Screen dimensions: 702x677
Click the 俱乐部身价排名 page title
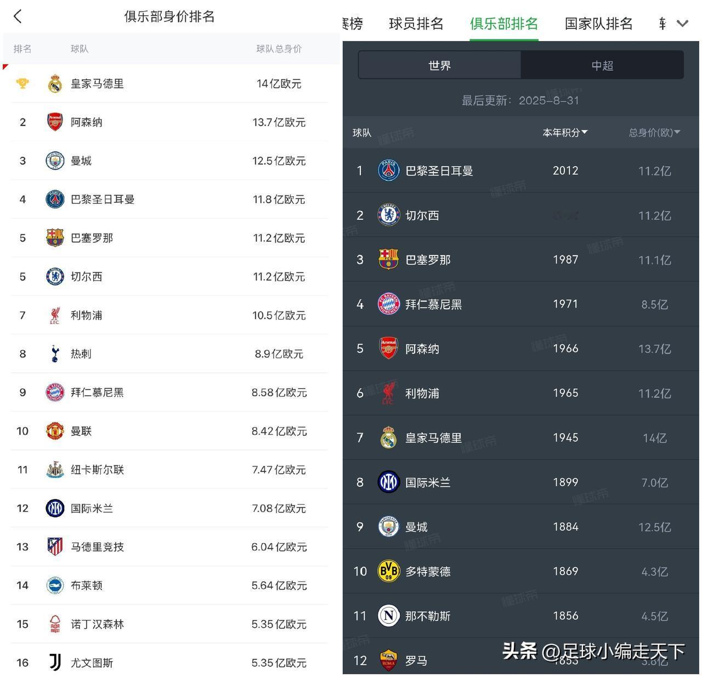pyautogui.click(x=169, y=16)
